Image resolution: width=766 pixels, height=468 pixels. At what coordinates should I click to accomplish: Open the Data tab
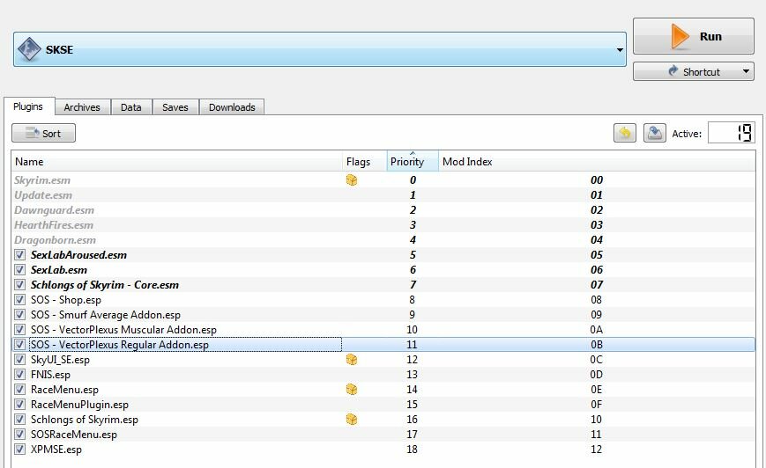[x=131, y=107]
